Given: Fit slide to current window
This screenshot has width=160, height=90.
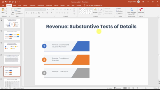Looking at the screenshot, I should pyautogui.click(x=158, y=88).
